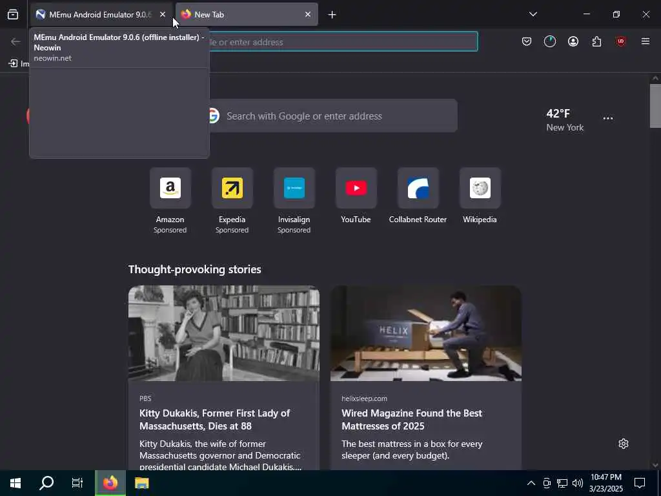Save page to Pocket icon
Viewport: 661px width, 496px height.
coord(527,41)
